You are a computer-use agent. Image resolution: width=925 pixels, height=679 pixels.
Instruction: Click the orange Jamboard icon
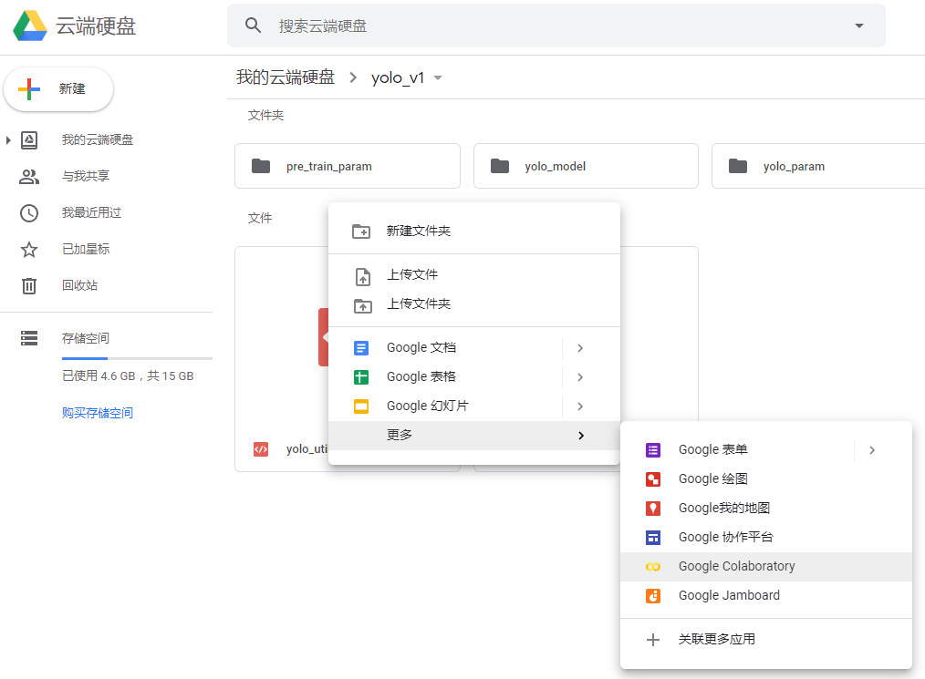point(653,596)
